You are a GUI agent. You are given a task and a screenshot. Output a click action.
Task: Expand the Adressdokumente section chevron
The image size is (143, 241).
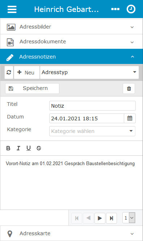(132, 42)
